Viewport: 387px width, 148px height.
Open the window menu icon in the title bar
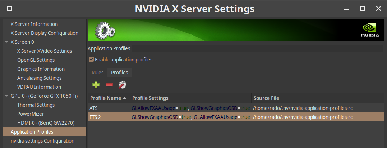coord(9,9)
